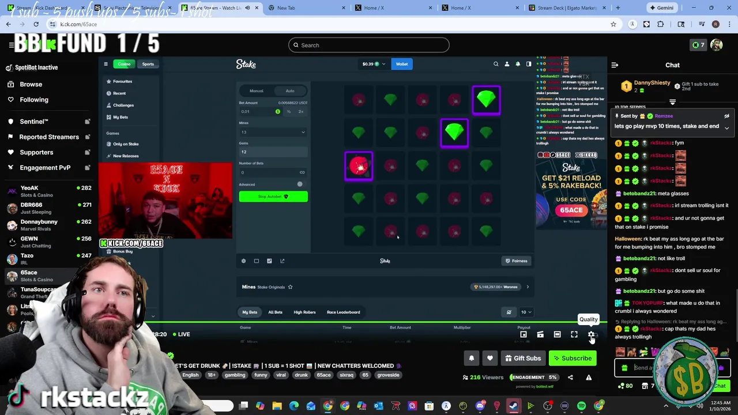This screenshot has width=738, height=415.
Task: Share the stream via share icon
Action: pos(570,378)
